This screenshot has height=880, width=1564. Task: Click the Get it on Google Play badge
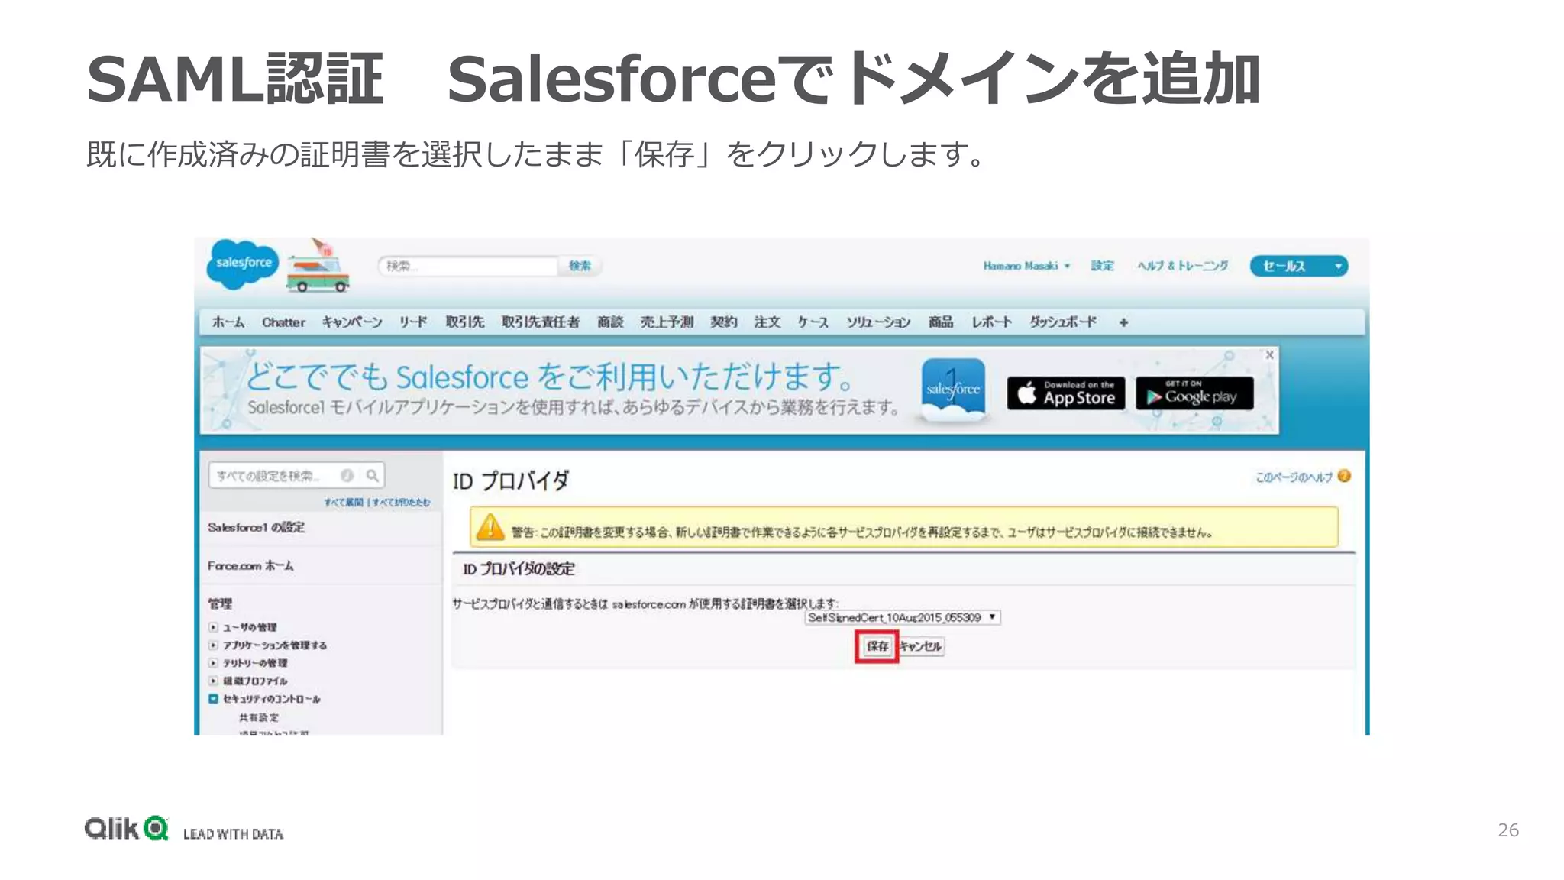coord(1194,393)
